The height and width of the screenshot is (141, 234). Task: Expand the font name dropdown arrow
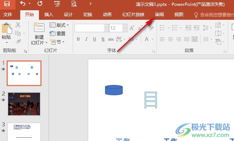tap(106, 28)
